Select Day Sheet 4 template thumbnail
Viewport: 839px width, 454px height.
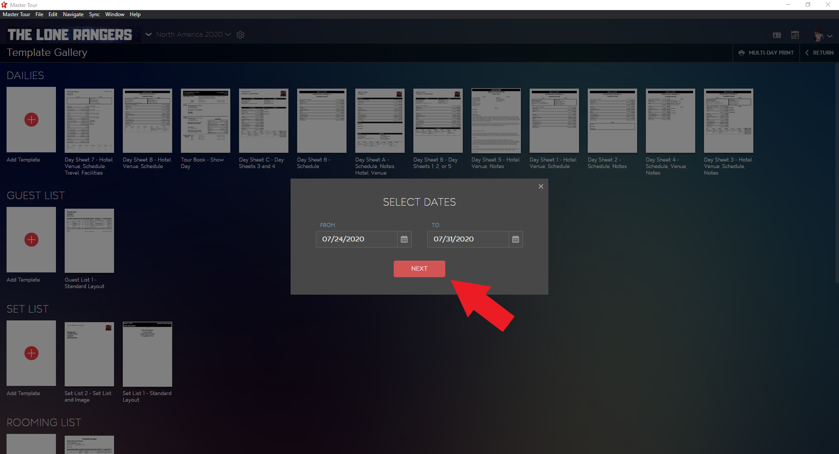[x=670, y=120]
